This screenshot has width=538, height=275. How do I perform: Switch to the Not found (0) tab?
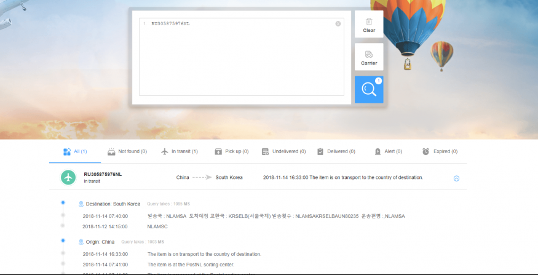point(127,151)
